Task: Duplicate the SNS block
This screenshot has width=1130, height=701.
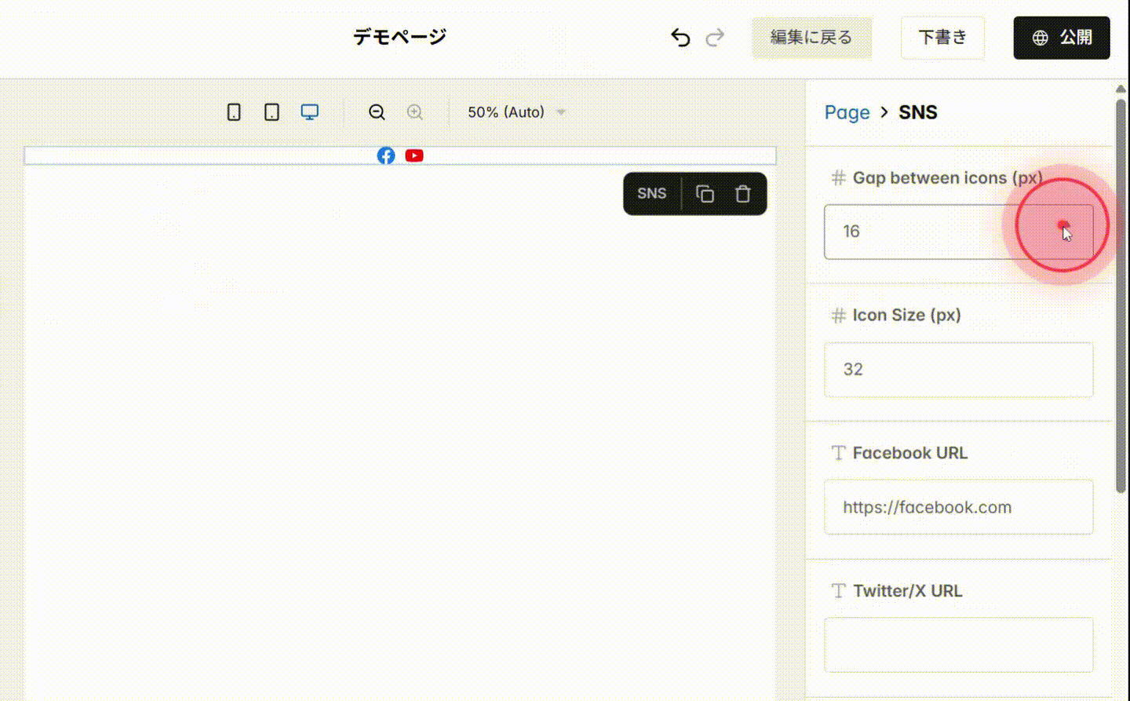Action: (x=704, y=193)
